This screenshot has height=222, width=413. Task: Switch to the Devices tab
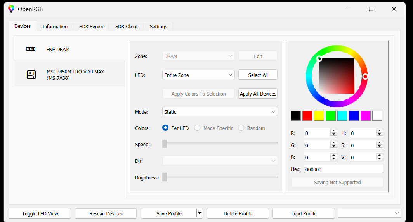[23, 26]
